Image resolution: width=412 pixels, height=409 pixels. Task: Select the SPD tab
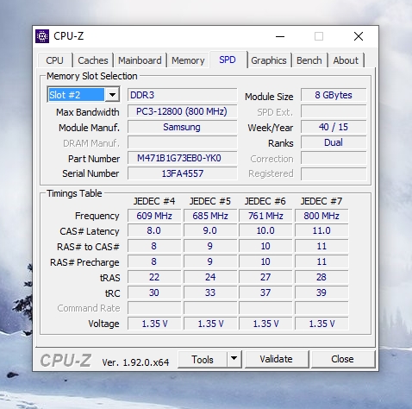(x=228, y=60)
